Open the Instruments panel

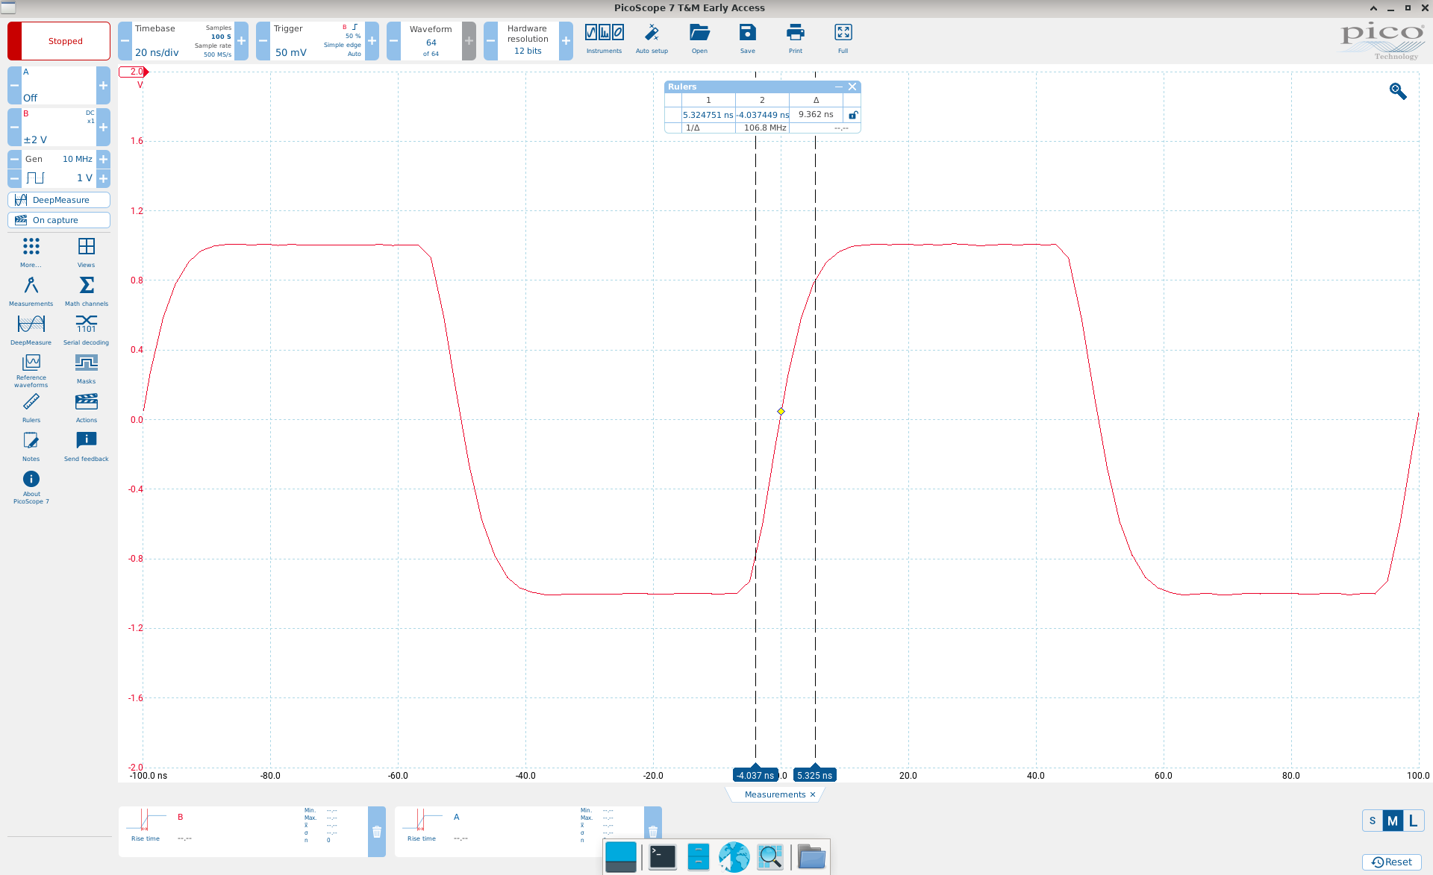click(604, 40)
